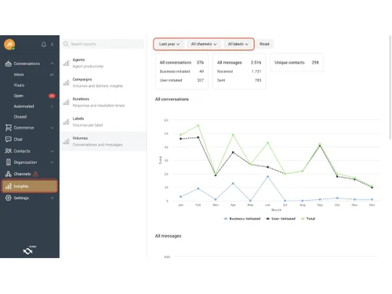This screenshot has height=294, width=392.
Task: Click the All messages count 2,516
Action: 256,63
